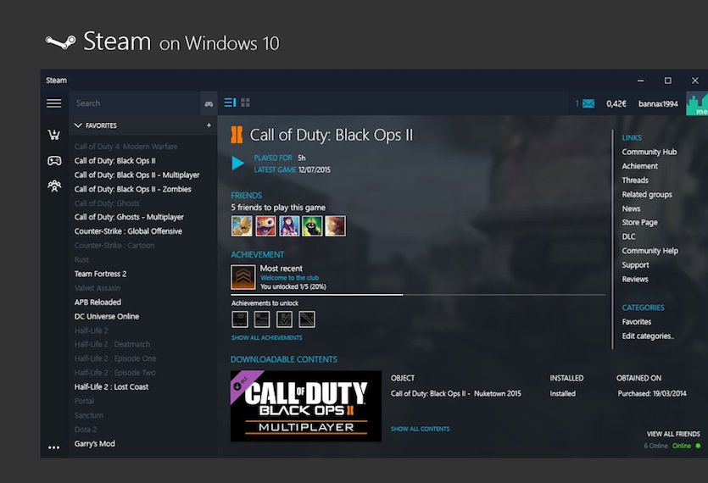Screen dimensions: 708x483
Task: Play Call of Duty: Black Ops II
Action: tap(237, 163)
